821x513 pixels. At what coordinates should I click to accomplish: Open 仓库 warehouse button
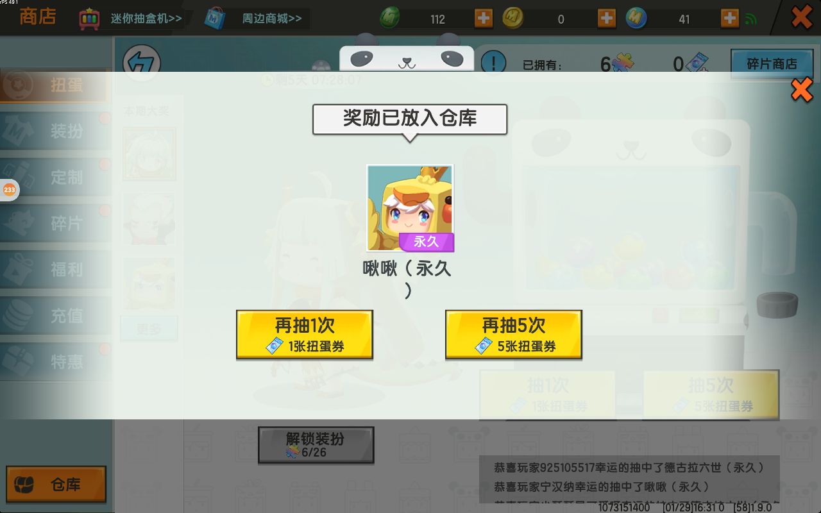pos(56,484)
